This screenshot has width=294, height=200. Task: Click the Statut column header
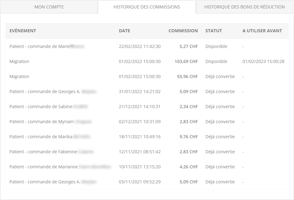[x=214, y=31]
